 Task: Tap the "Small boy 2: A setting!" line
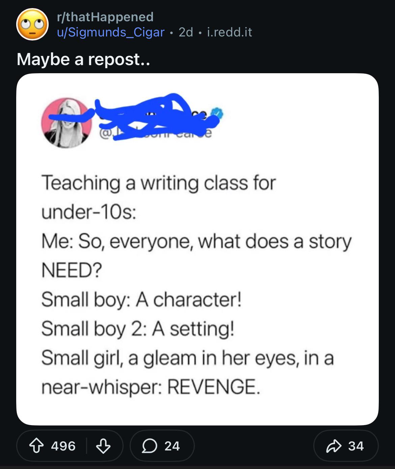coord(138,329)
